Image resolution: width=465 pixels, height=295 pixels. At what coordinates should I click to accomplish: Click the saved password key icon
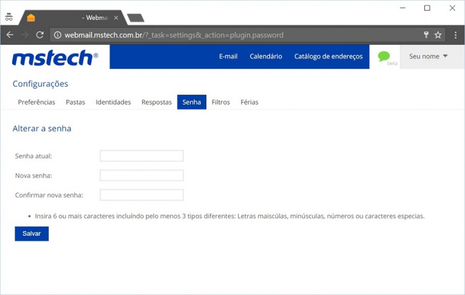(x=426, y=35)
